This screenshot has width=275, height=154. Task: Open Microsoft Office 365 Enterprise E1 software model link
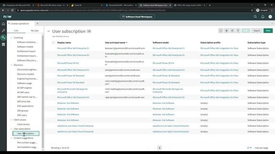click(x=169, y=48)
